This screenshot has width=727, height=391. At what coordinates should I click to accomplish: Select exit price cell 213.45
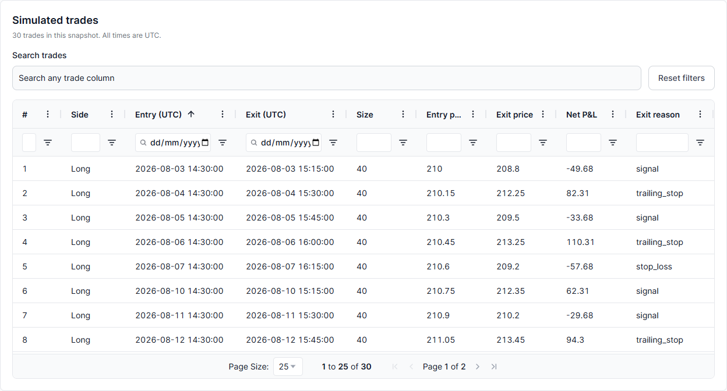521,340
